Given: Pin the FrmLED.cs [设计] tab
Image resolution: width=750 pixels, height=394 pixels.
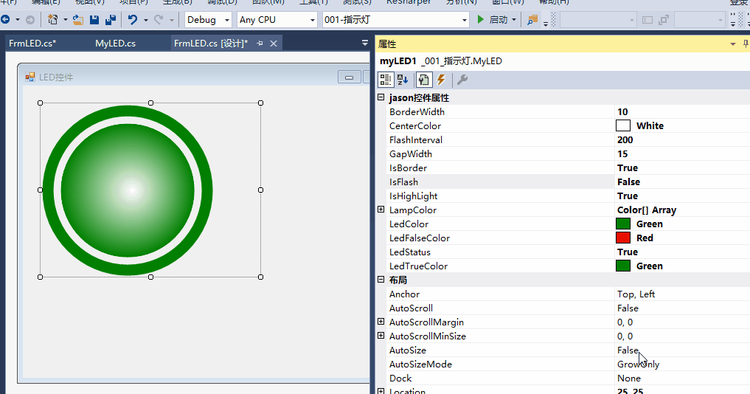Looking at the screenshot, I should (x=260, y=43).
